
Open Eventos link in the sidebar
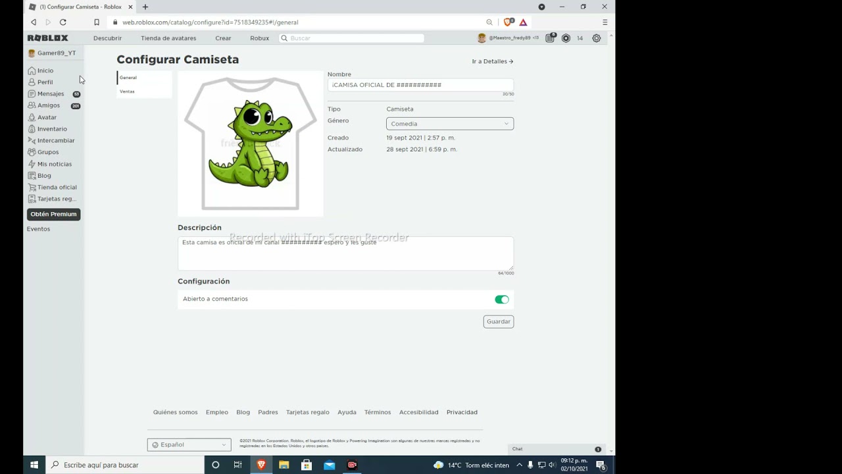(x=38, y=229)
